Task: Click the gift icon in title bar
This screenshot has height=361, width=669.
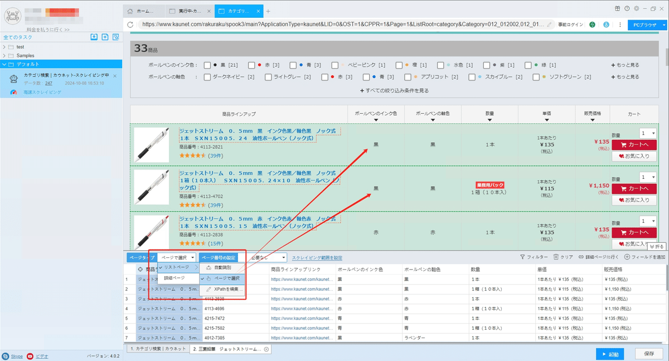Action: [618, 8]
